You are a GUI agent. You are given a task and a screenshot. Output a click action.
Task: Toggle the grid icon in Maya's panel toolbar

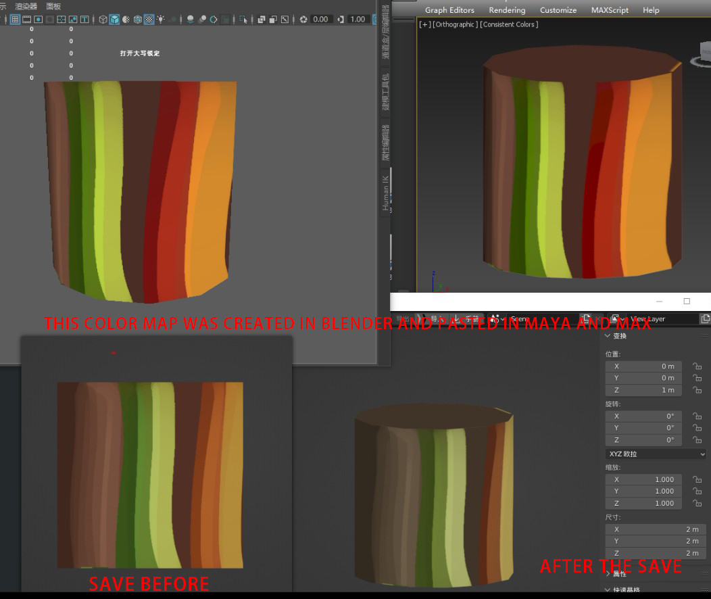click(x=15, y=20)
